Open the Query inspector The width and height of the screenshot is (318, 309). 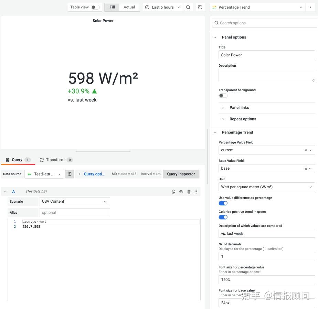tap(181, 174)
